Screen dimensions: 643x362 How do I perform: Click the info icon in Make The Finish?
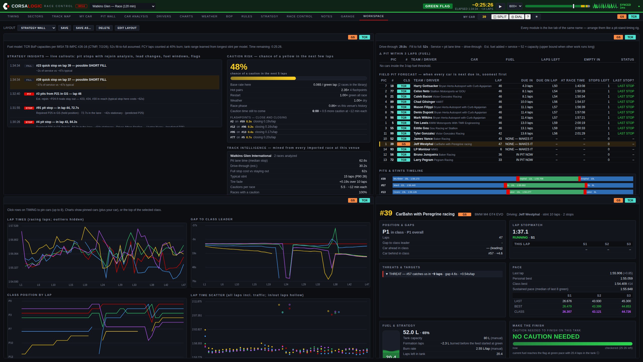tap(598, 353)
